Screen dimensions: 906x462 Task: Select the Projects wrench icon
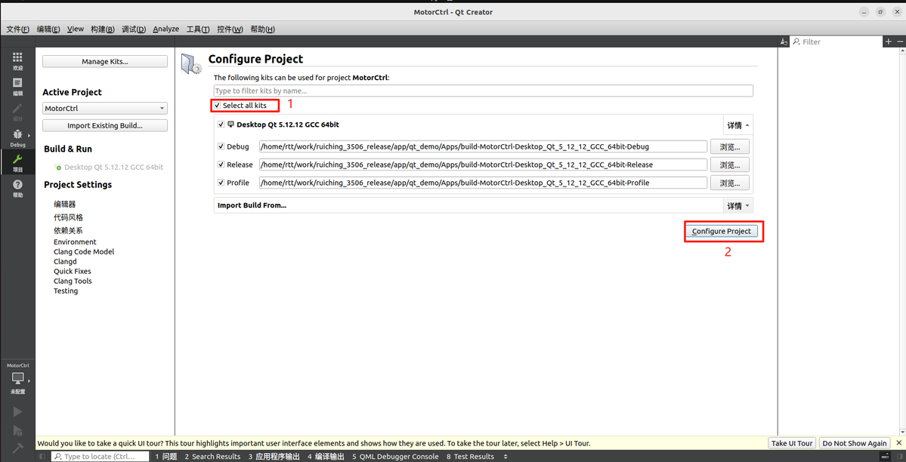tap(17, 162)
